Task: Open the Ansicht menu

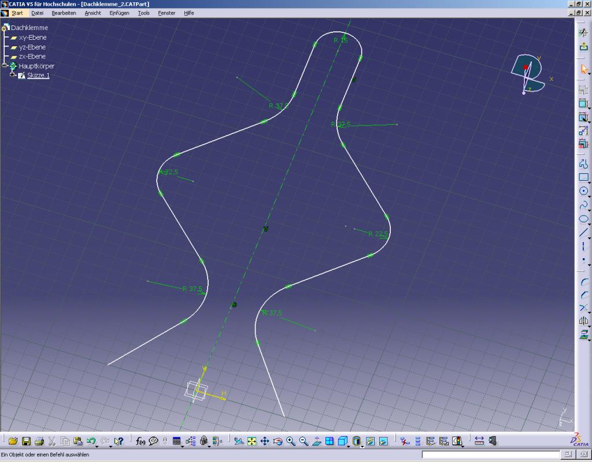Action: coord(92,13)
